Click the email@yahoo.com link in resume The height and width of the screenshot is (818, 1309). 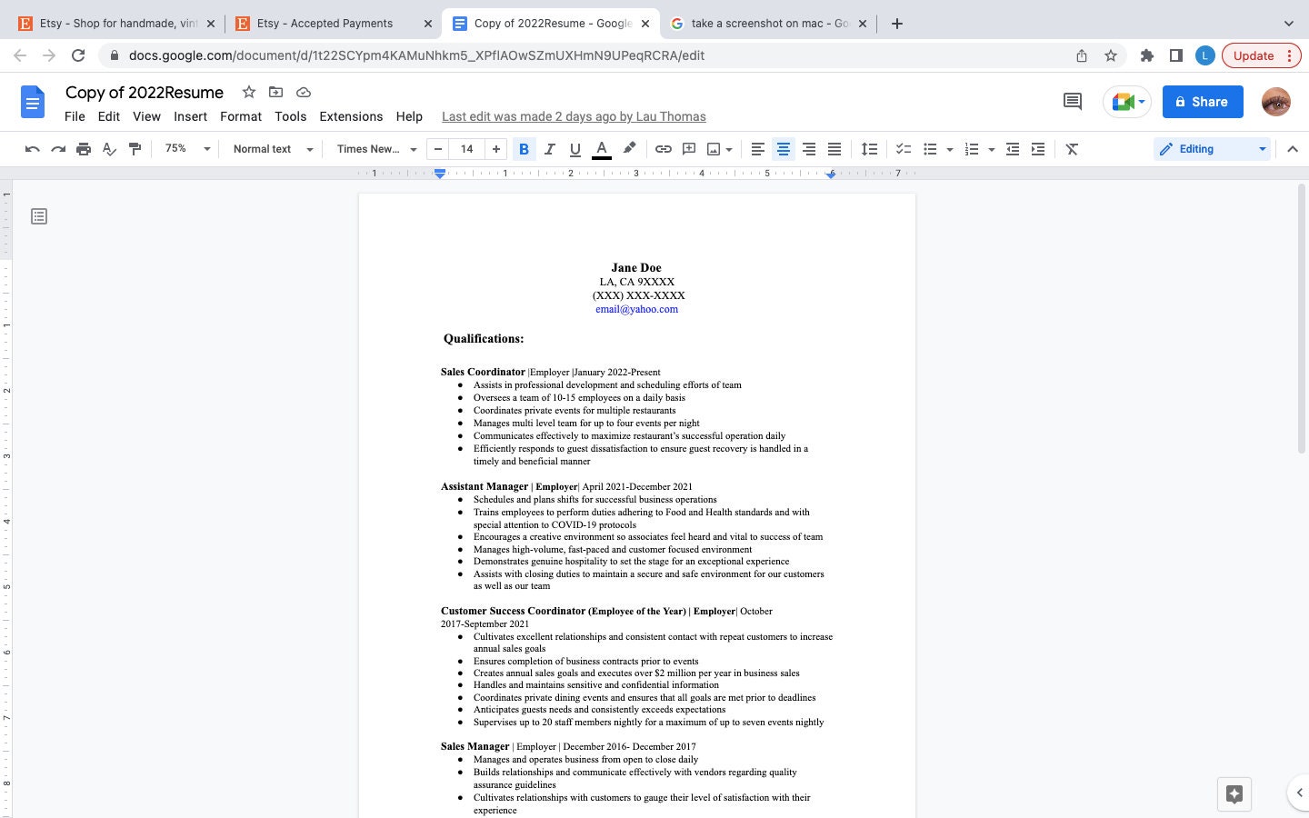click(x=636, y=309)
